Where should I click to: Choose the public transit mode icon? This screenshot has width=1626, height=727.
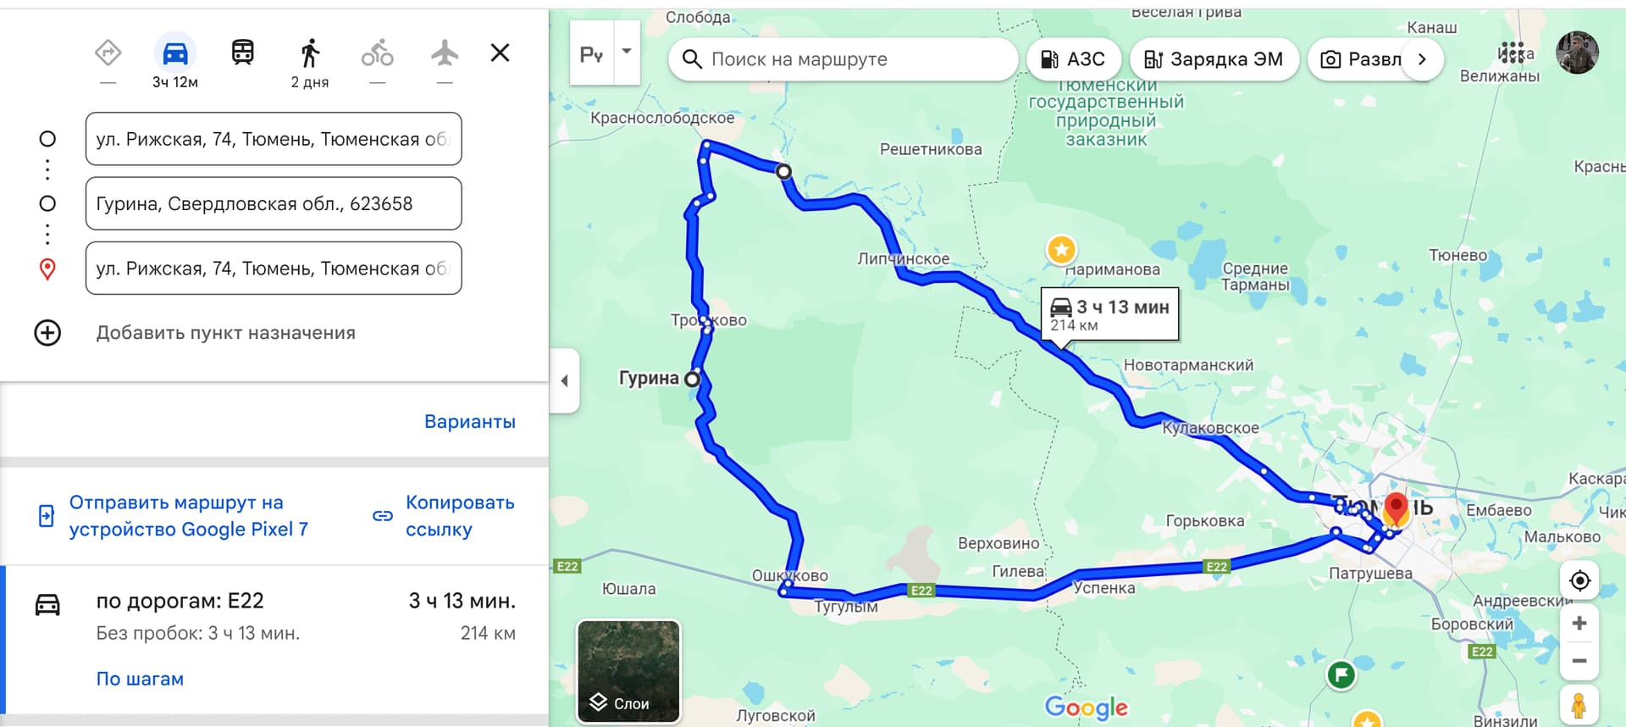(x=242, y=53)
